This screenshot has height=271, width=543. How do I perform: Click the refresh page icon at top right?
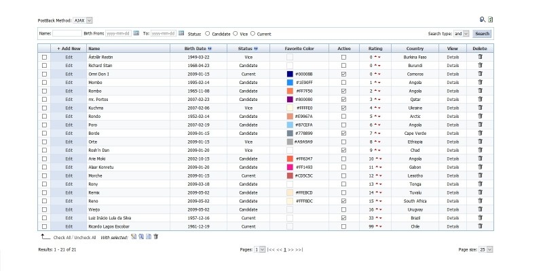coord(491,20)
